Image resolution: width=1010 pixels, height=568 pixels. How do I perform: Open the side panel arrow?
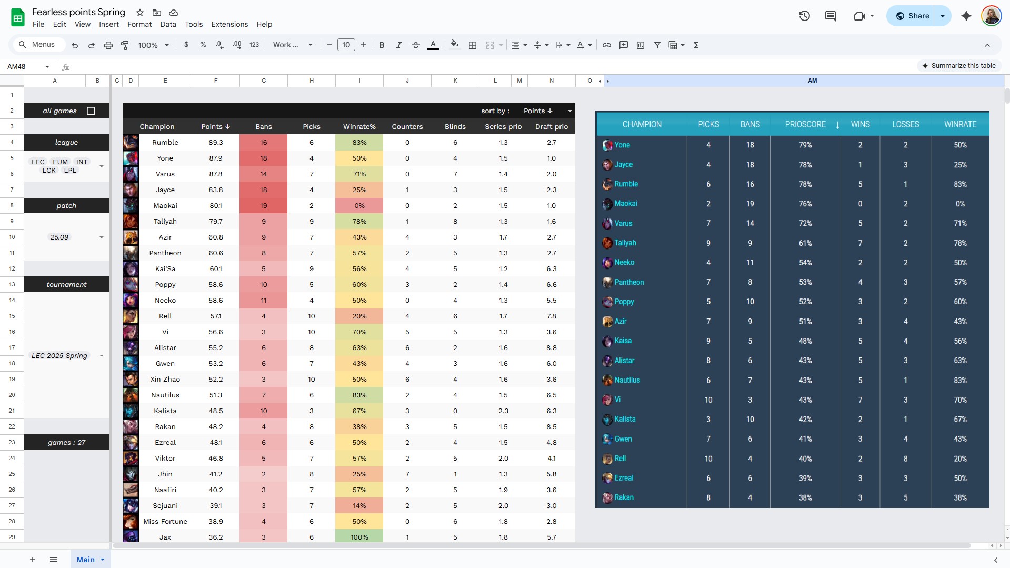click(x=995, y=560)
